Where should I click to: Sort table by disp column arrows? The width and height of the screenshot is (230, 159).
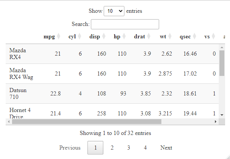click(104, 36)
